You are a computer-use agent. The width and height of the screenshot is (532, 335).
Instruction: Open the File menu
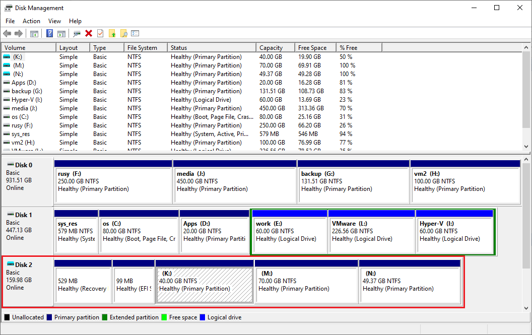tap(10, 21)
